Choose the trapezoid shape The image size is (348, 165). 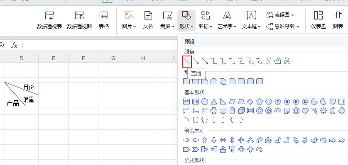[241, 102]
